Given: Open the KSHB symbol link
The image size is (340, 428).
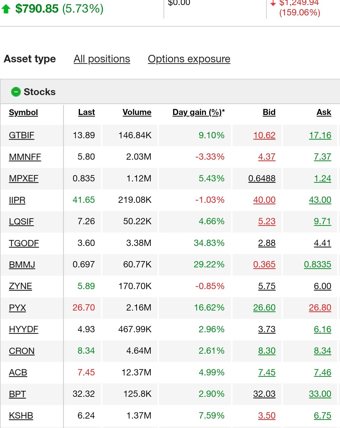Looking at the screenshot, I should pyautogui.click(x=21, y=416).
